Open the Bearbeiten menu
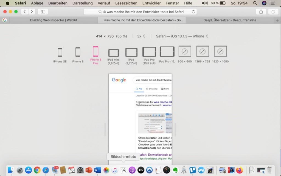The height and width of the screenshot is (176, 281). click(x=58, y=3)
